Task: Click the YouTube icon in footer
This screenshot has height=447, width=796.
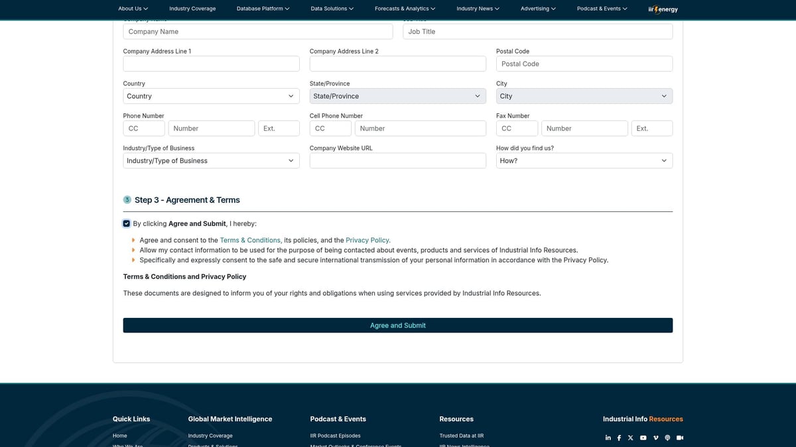Action: 643,438
